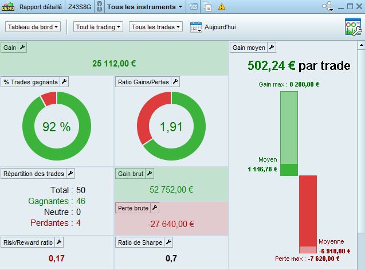This screenshot has height=270, width=365.
Task: Click the Ratio de Sharpe widget label
Action: tap(140, 242)
